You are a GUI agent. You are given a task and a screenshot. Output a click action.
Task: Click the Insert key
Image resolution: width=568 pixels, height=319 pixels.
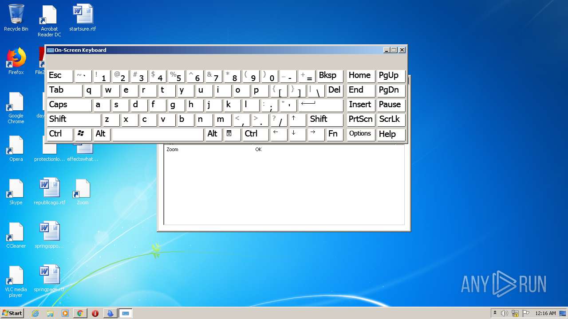coord(361,105)
